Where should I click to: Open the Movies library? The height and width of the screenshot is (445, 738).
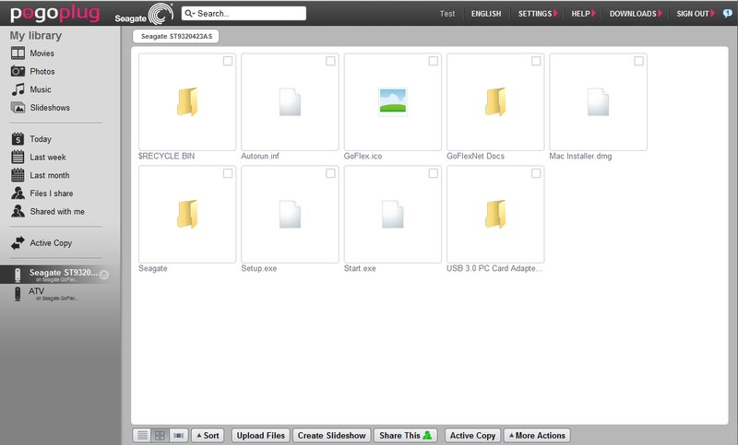42,53
